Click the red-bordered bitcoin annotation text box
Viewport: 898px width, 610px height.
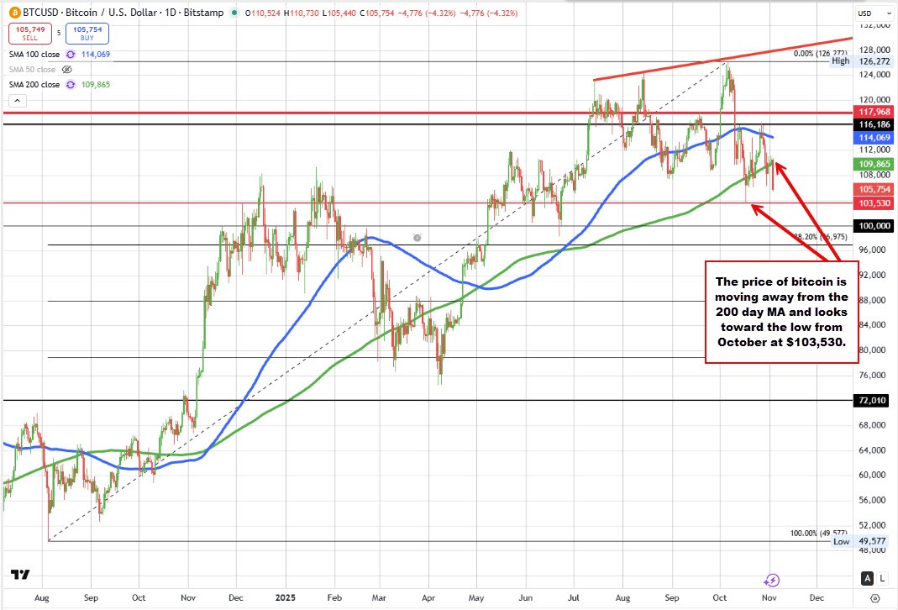tap(781, 312)
